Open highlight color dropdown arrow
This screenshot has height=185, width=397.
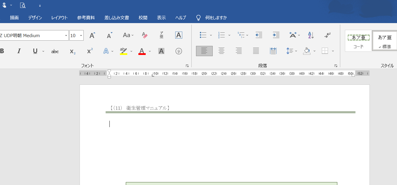(131, 51)
